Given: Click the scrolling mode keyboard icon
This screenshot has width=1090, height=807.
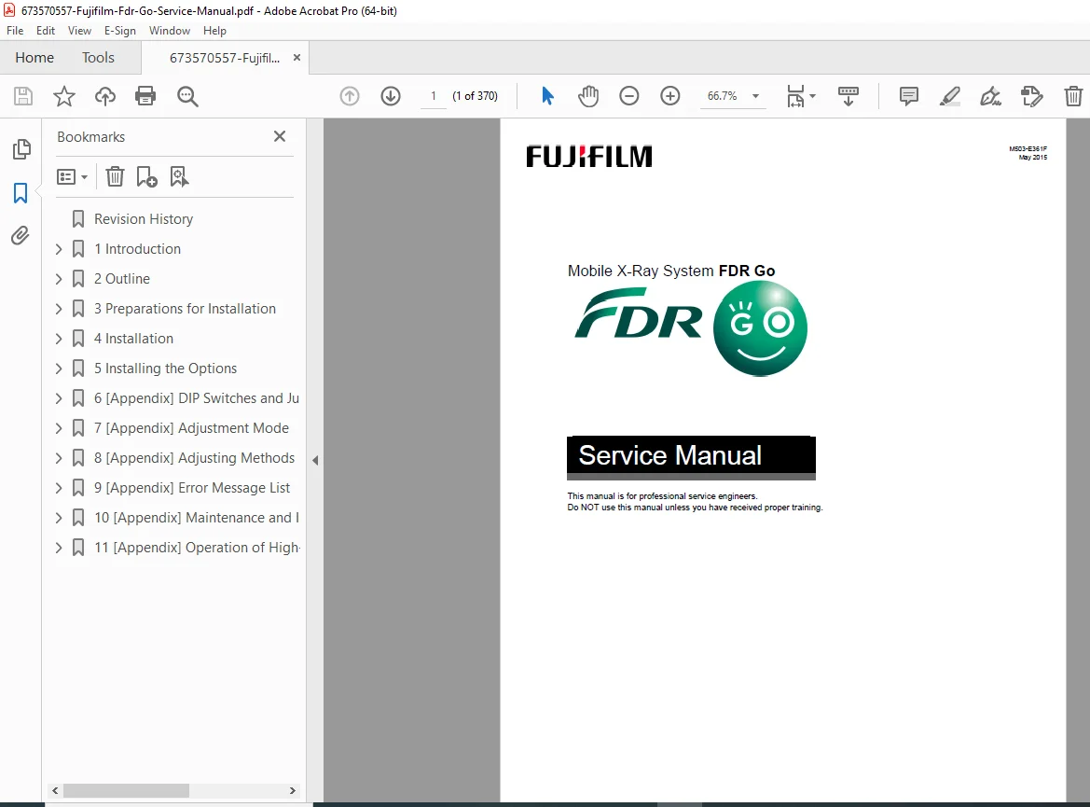Looking at the screenshot, I should click(849, 96).
